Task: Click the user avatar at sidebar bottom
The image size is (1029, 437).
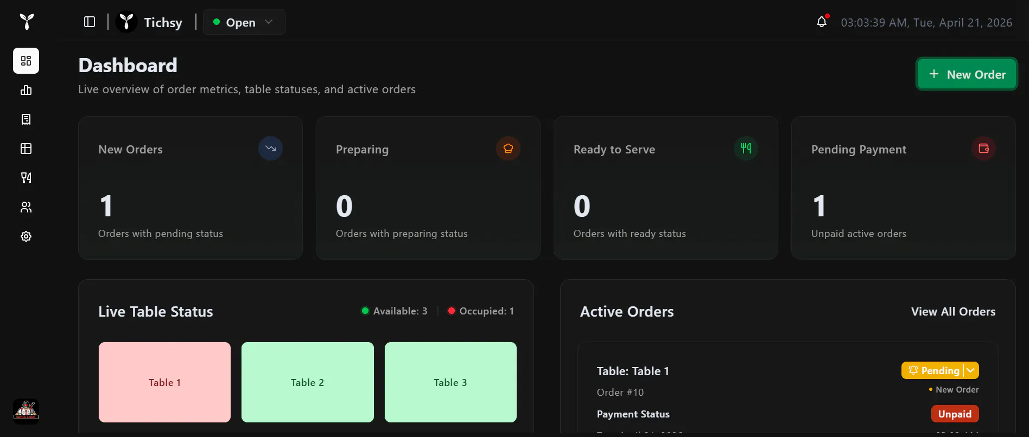Action: [26, 409]
